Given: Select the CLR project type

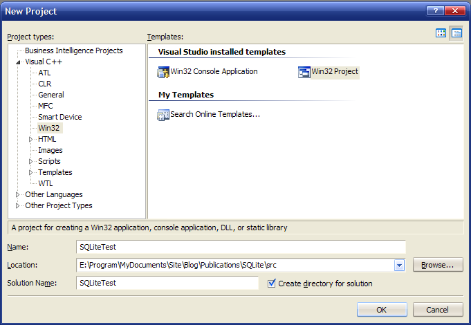Looking at the screenshot, I should pos(45,84).
